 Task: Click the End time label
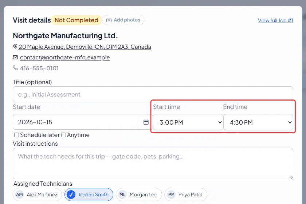235,107
